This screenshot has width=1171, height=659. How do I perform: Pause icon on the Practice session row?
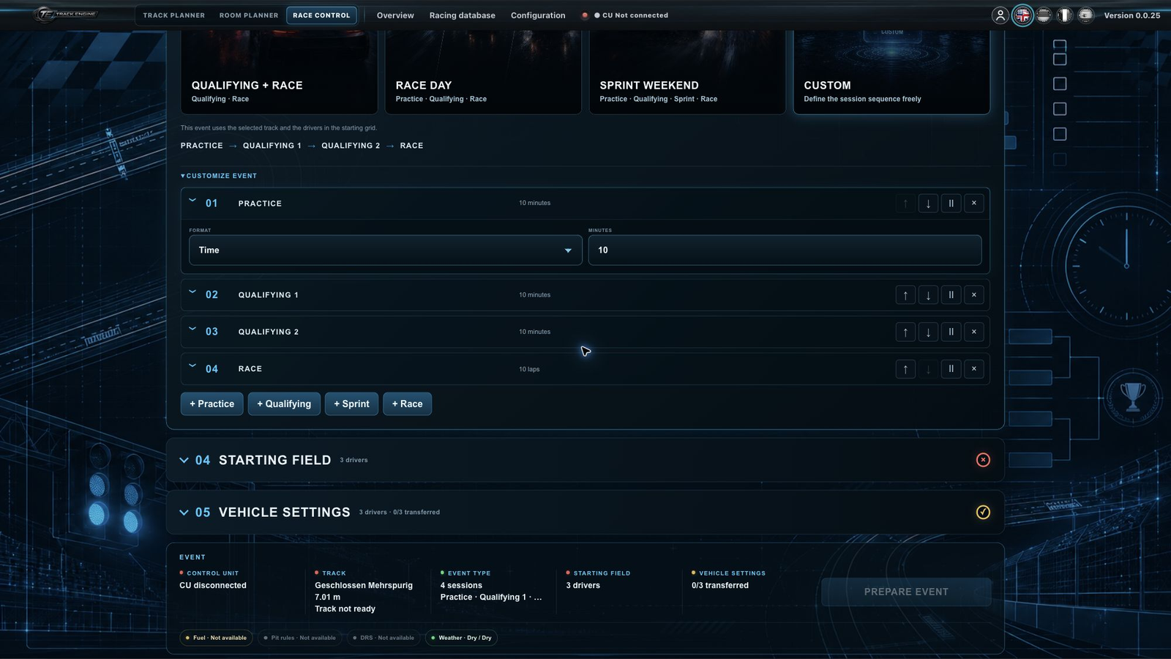coord(951,204)
